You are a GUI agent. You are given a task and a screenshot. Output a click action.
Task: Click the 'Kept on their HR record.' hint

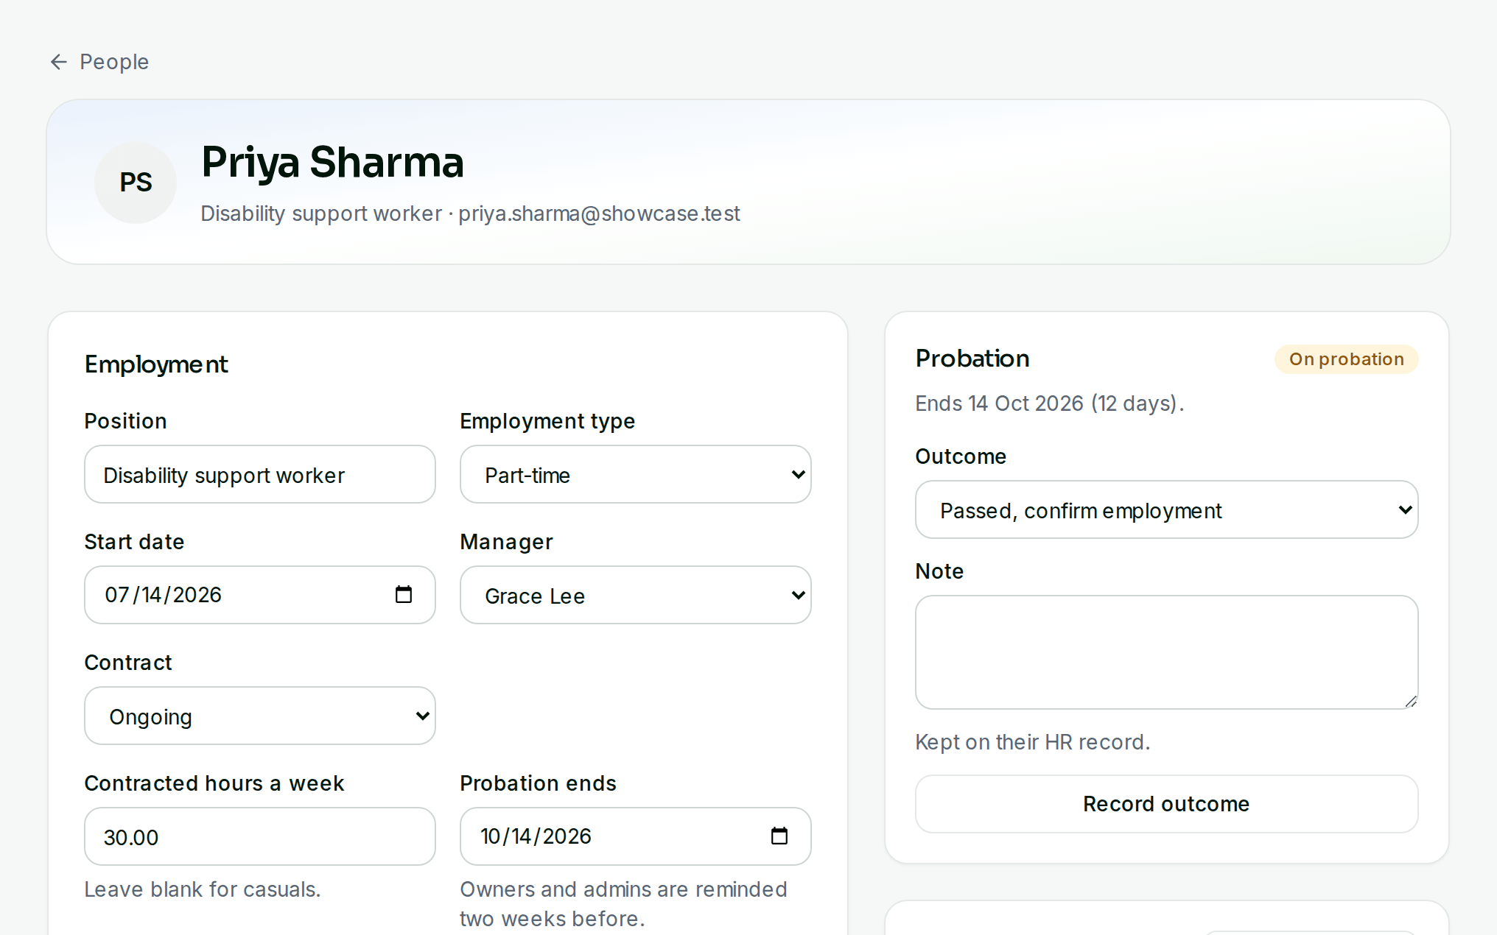click(1033, 742)
